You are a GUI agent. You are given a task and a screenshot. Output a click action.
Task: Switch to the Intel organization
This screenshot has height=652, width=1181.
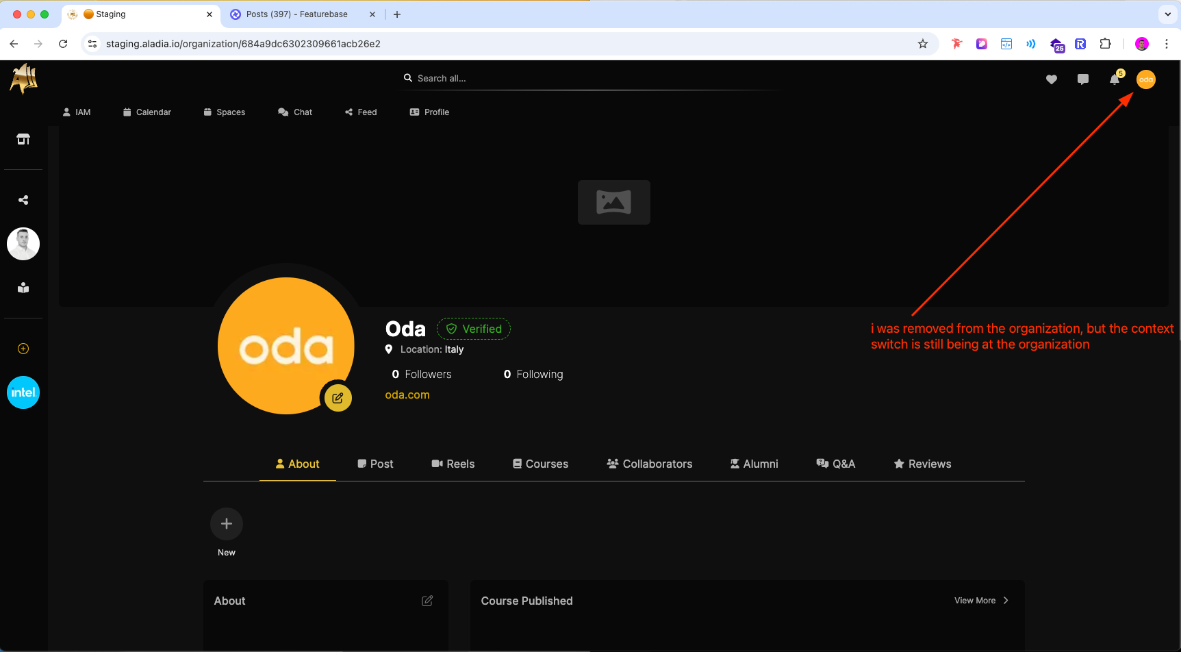click(23, 392)
